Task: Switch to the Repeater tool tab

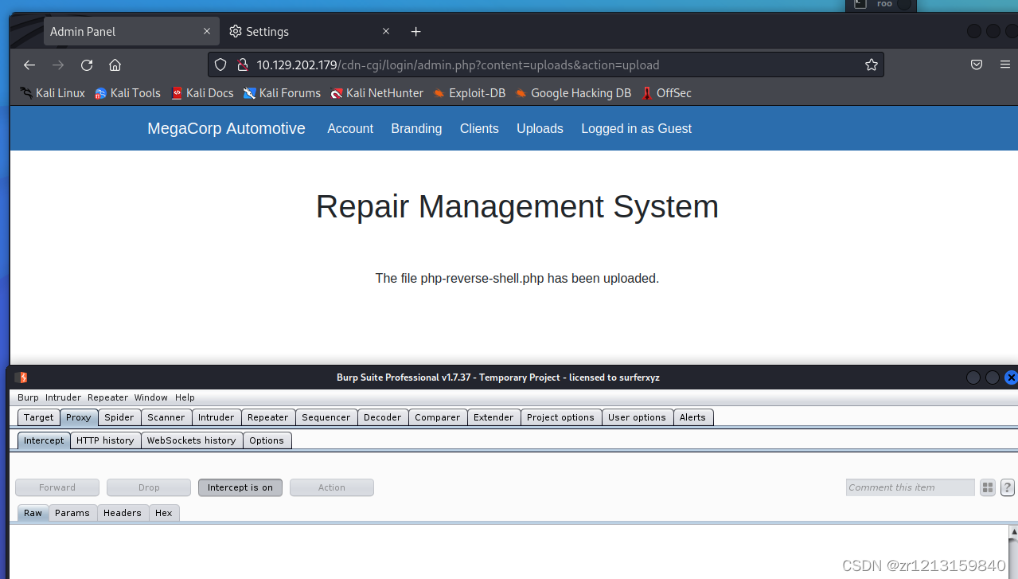Action: pos(268,417)
